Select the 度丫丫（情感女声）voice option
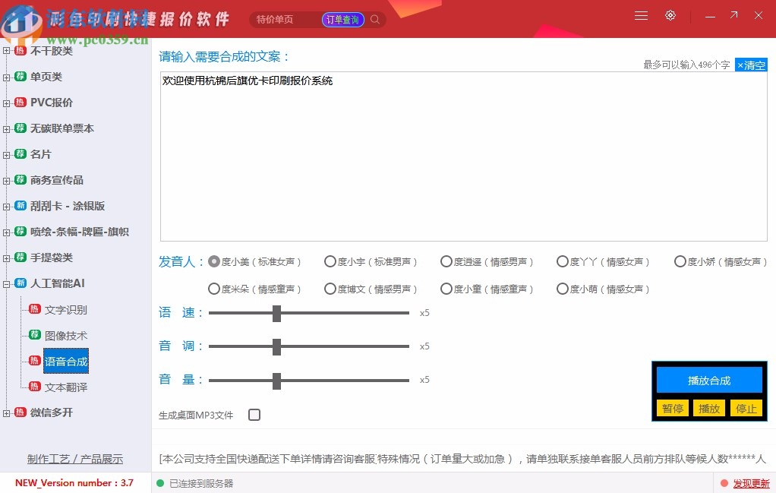This screenshot has width=776, height=493. pyautogui.click(x=562, y=261)
